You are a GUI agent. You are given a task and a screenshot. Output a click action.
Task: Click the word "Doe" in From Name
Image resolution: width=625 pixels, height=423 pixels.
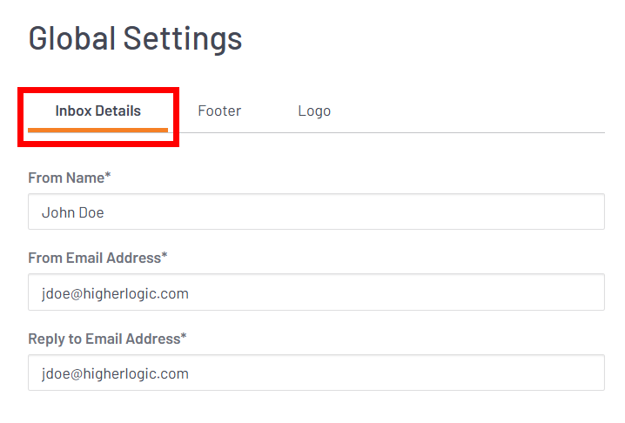pos(91,213)
